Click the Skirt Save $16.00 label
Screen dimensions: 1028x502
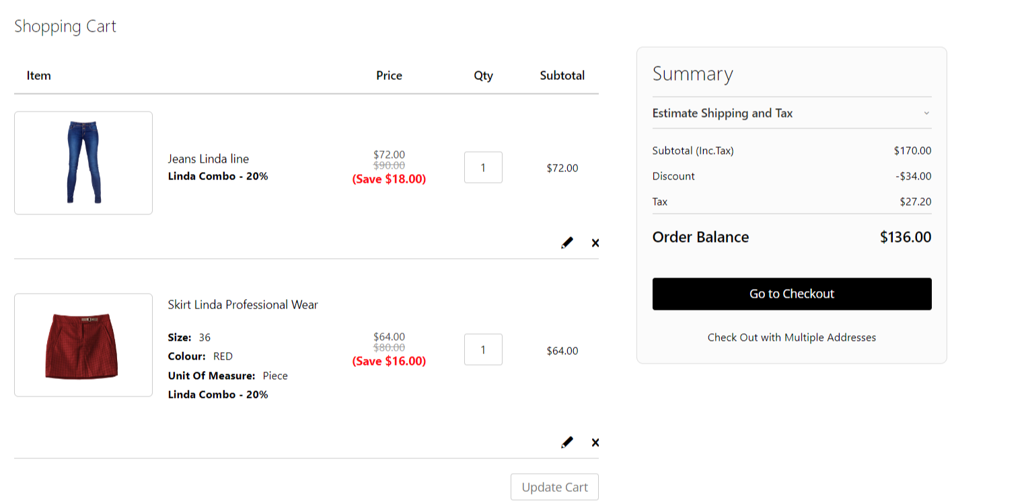point(389,361)
